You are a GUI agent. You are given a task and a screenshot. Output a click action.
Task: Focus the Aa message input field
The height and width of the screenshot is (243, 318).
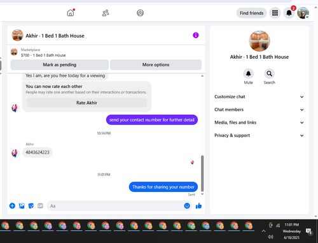(116, 206)
